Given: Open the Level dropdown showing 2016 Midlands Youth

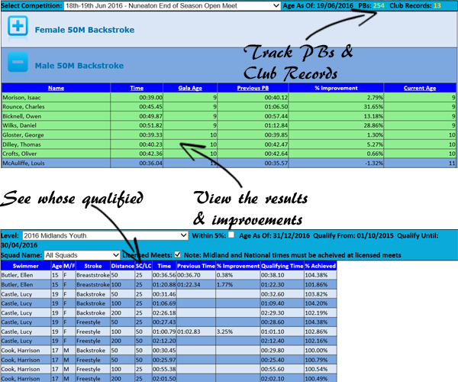Looking at the screenshot, I should 105,235.
